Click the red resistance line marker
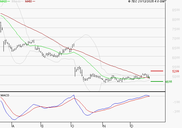The height and width of the screenshot is (128, 182). pos(157,71)
